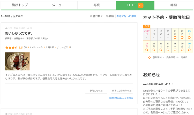The height and width of the screenshot is (115, 194).
Task: Open the cake photo thumbnail in review
Action: (x=17, y=61)
